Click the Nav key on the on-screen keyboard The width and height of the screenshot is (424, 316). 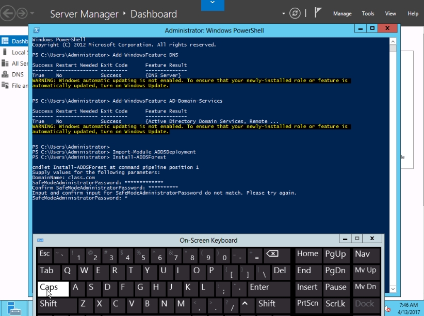[x=364, y=254]
